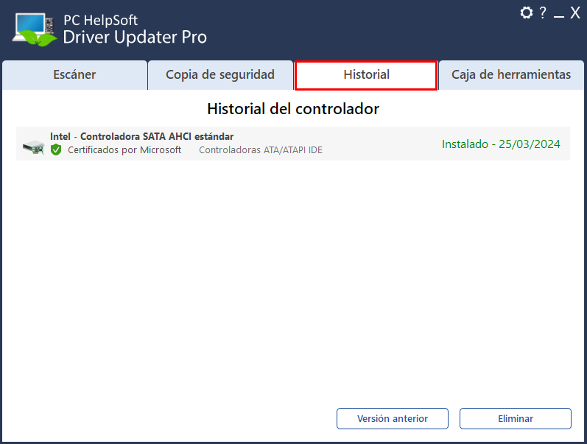Viewport: 587px width, 444px height.
Task: Click the green Microsoft certified shield icon
Action: (56, 149)
